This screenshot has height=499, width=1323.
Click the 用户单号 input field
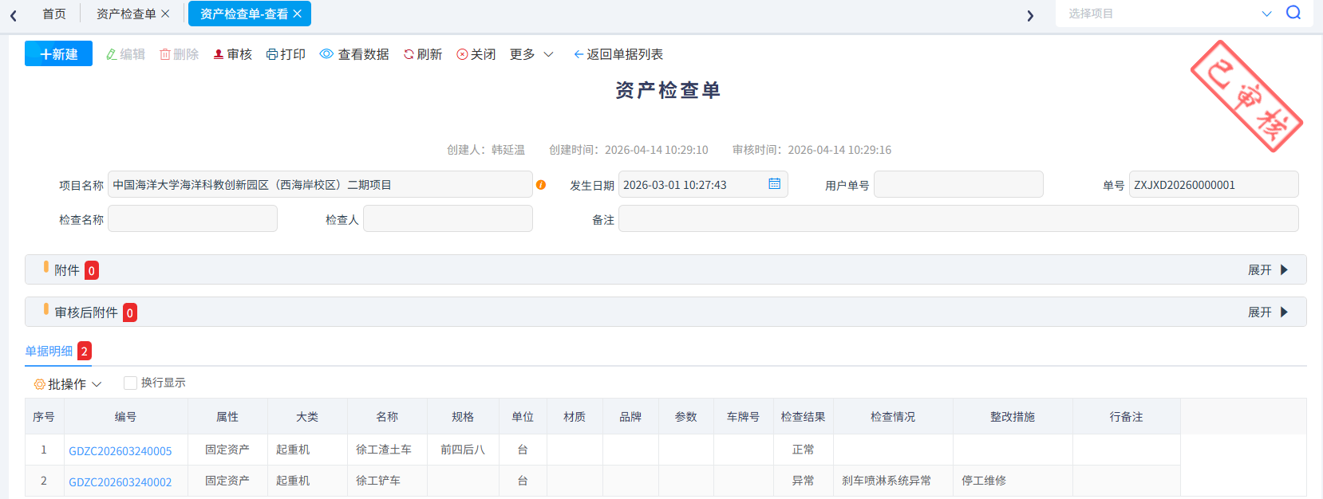[958, 184]
